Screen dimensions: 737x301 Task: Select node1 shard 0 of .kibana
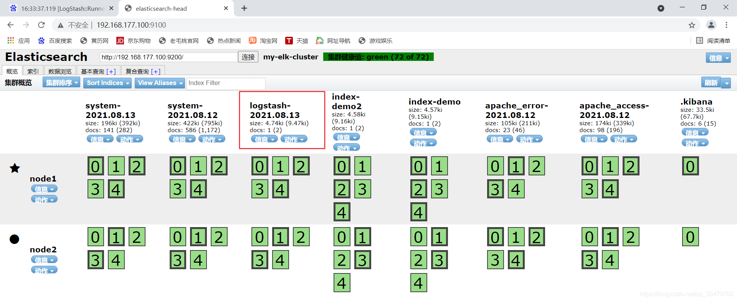click(691, 166)
